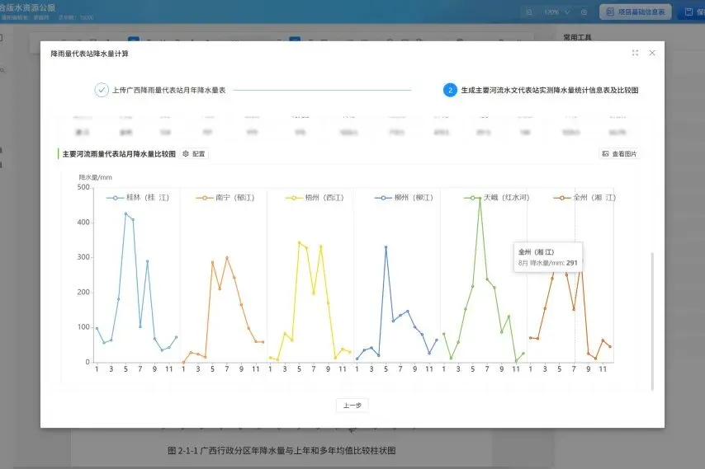Click the zoom out icon in top bar
The image size is (705, 469).
(529, 12)
